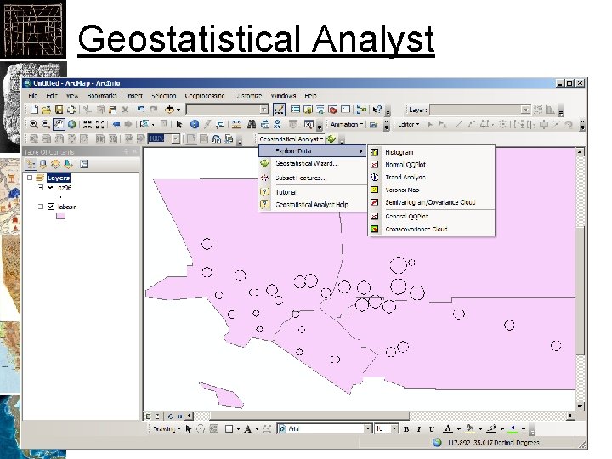This screenshot has width=612, height=459.
Task: Select the Pan hand tool
Action: click(x=59, y=124)
